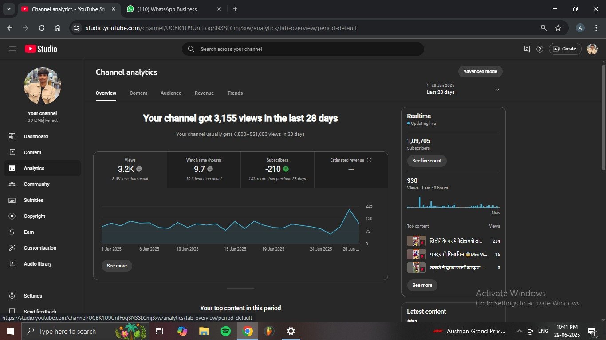
Task: Select Analytics in the sidebar
Action: coord(42,168)
